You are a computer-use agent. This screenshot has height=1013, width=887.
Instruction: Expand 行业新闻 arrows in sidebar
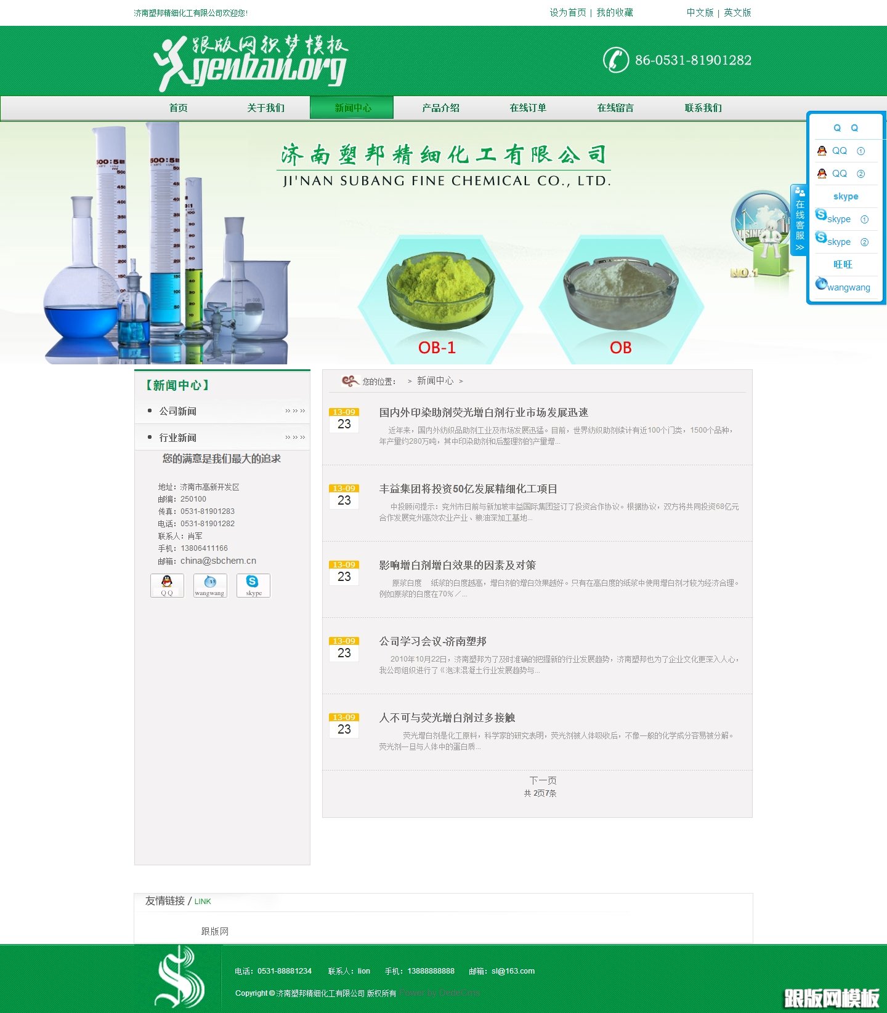(x=295, y=438)
